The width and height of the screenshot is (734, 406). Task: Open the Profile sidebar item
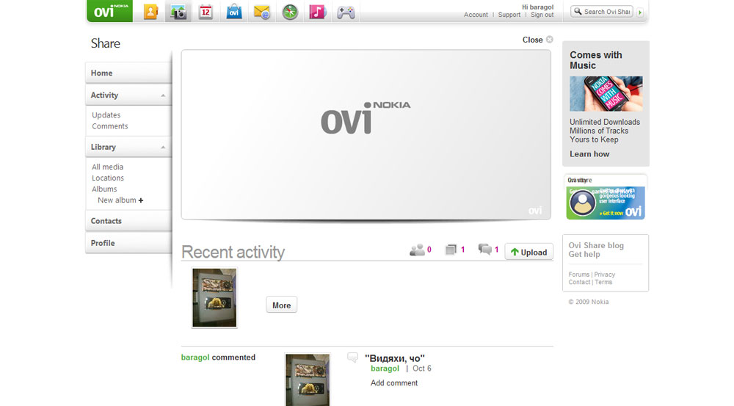tap(128, 243)
